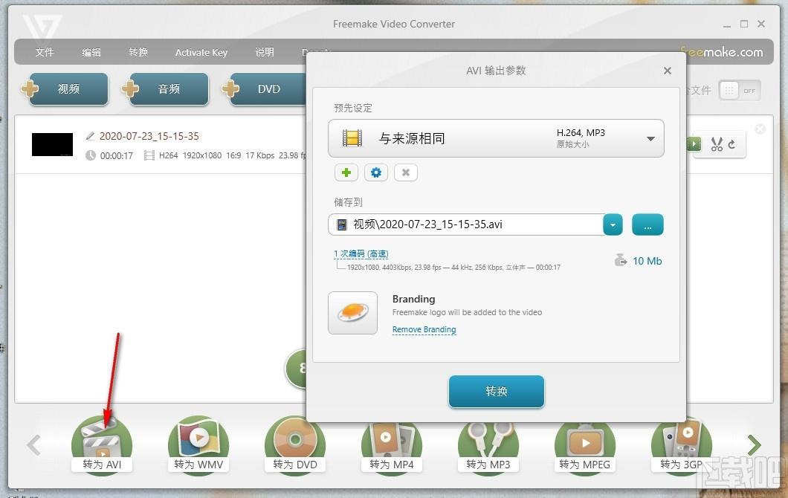Open the scissors edit video tool
Image resolution: width=788 pixels, height=498 pixels.
pyautogui.click(x=717, y=144)
